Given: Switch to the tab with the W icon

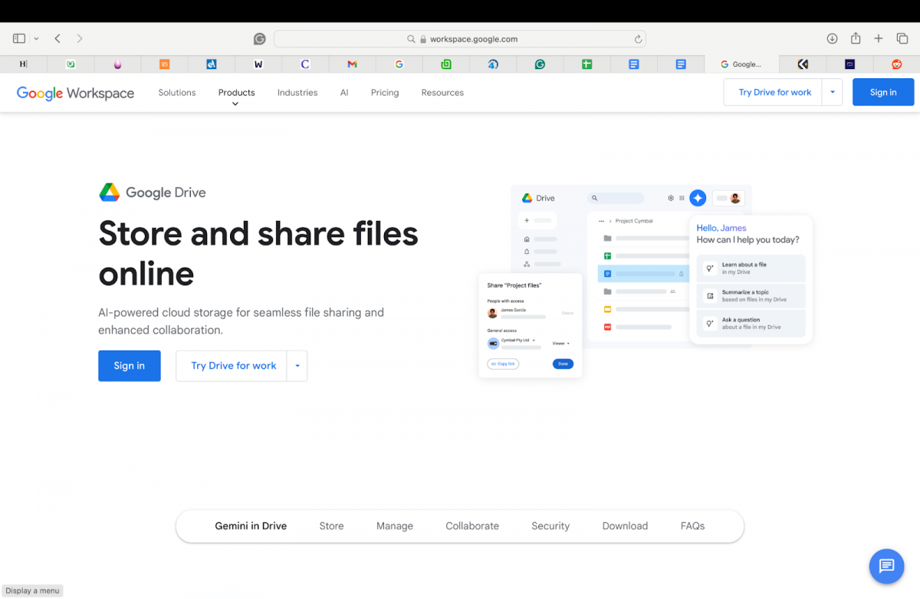Looking at the screenshot, I should click(x=258, y=64).
